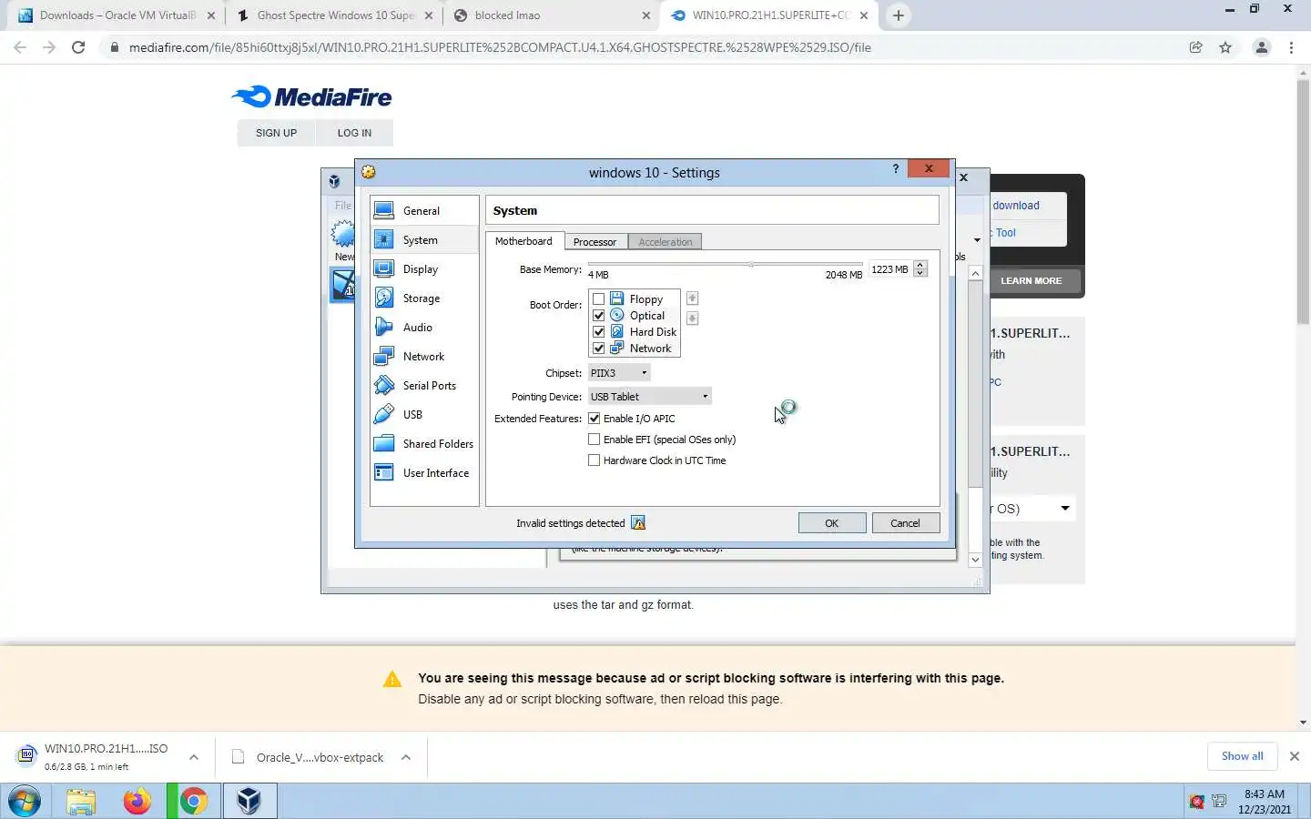Open User Interface settings icon
Viewport: 1311px width, 819px height.
(x=384, y=472)
